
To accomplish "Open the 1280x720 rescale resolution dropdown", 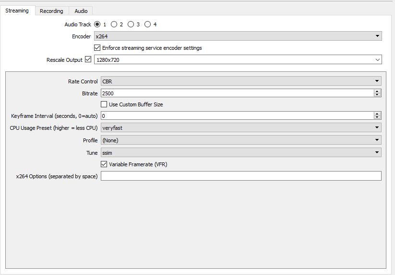I will click(238, 60).
